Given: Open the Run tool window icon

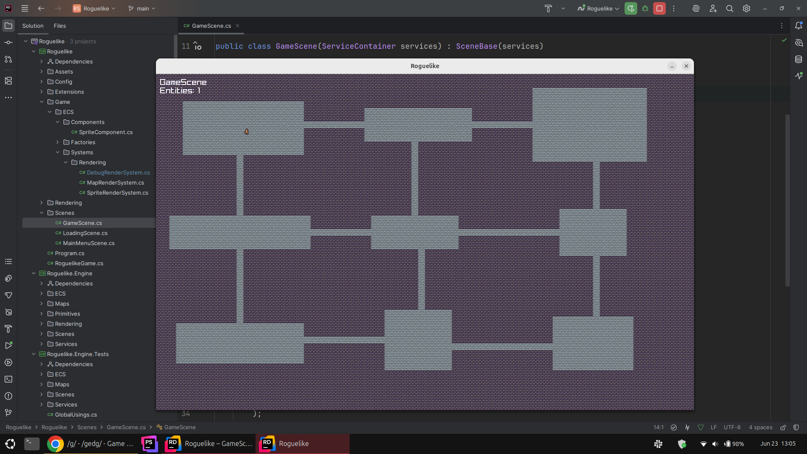Looking at the screenshot, I should (8, 346).
